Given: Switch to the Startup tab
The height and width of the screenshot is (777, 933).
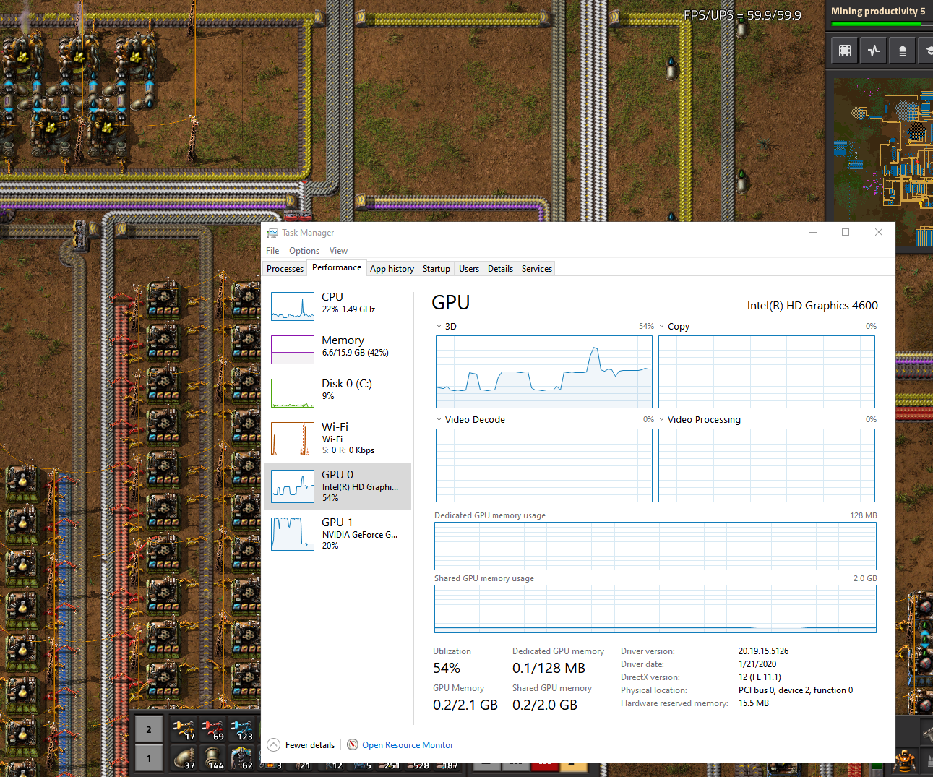Looking at the screenshot, I should (437, 269).
